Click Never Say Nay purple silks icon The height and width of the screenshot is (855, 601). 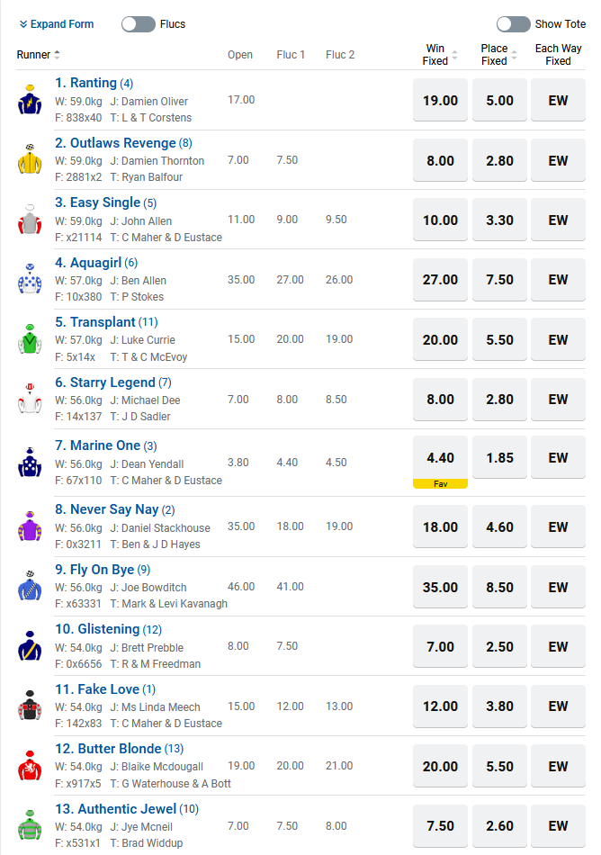tap(30, 526)
